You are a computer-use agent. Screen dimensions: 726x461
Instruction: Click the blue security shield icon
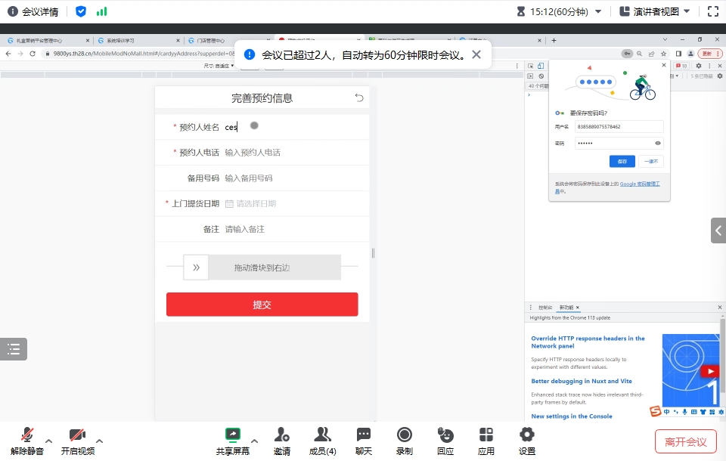click(81, 11)
